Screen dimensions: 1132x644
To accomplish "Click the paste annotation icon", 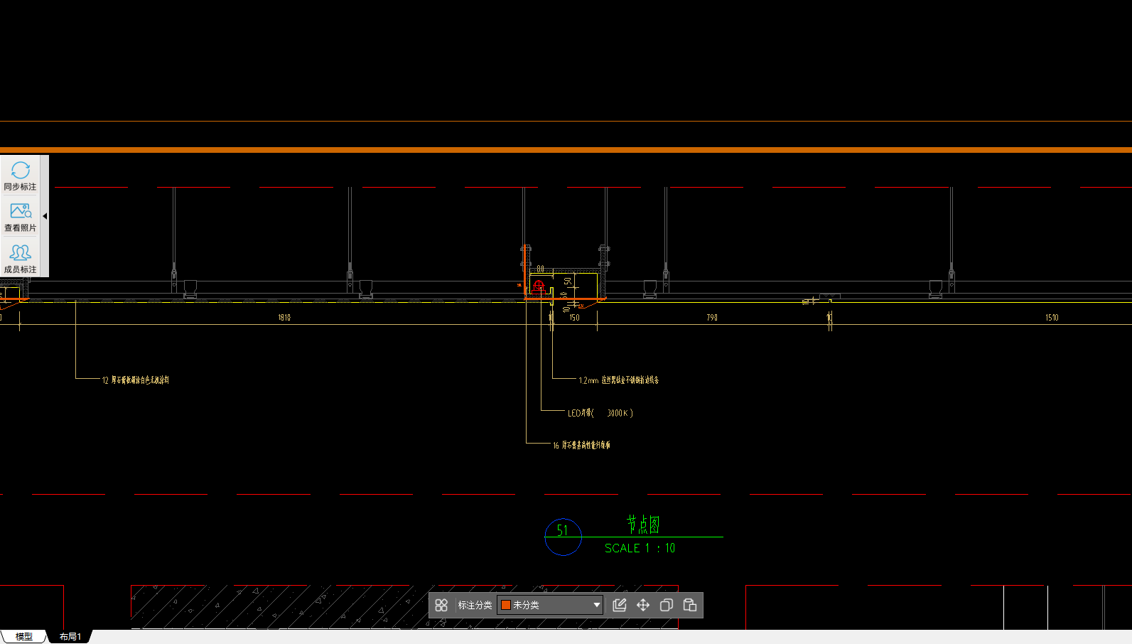I will [x=690, y=605].
